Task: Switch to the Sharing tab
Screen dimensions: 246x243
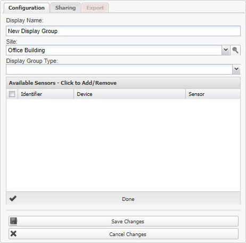Action: [x=65, y=8]
